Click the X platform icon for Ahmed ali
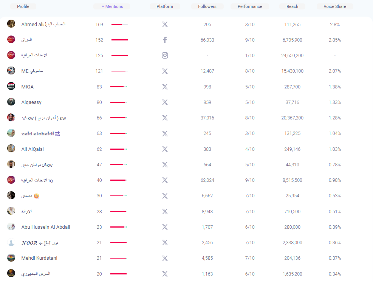Viewport: 373px width, 282px height. pyautogui.click(x=165, y=24)
